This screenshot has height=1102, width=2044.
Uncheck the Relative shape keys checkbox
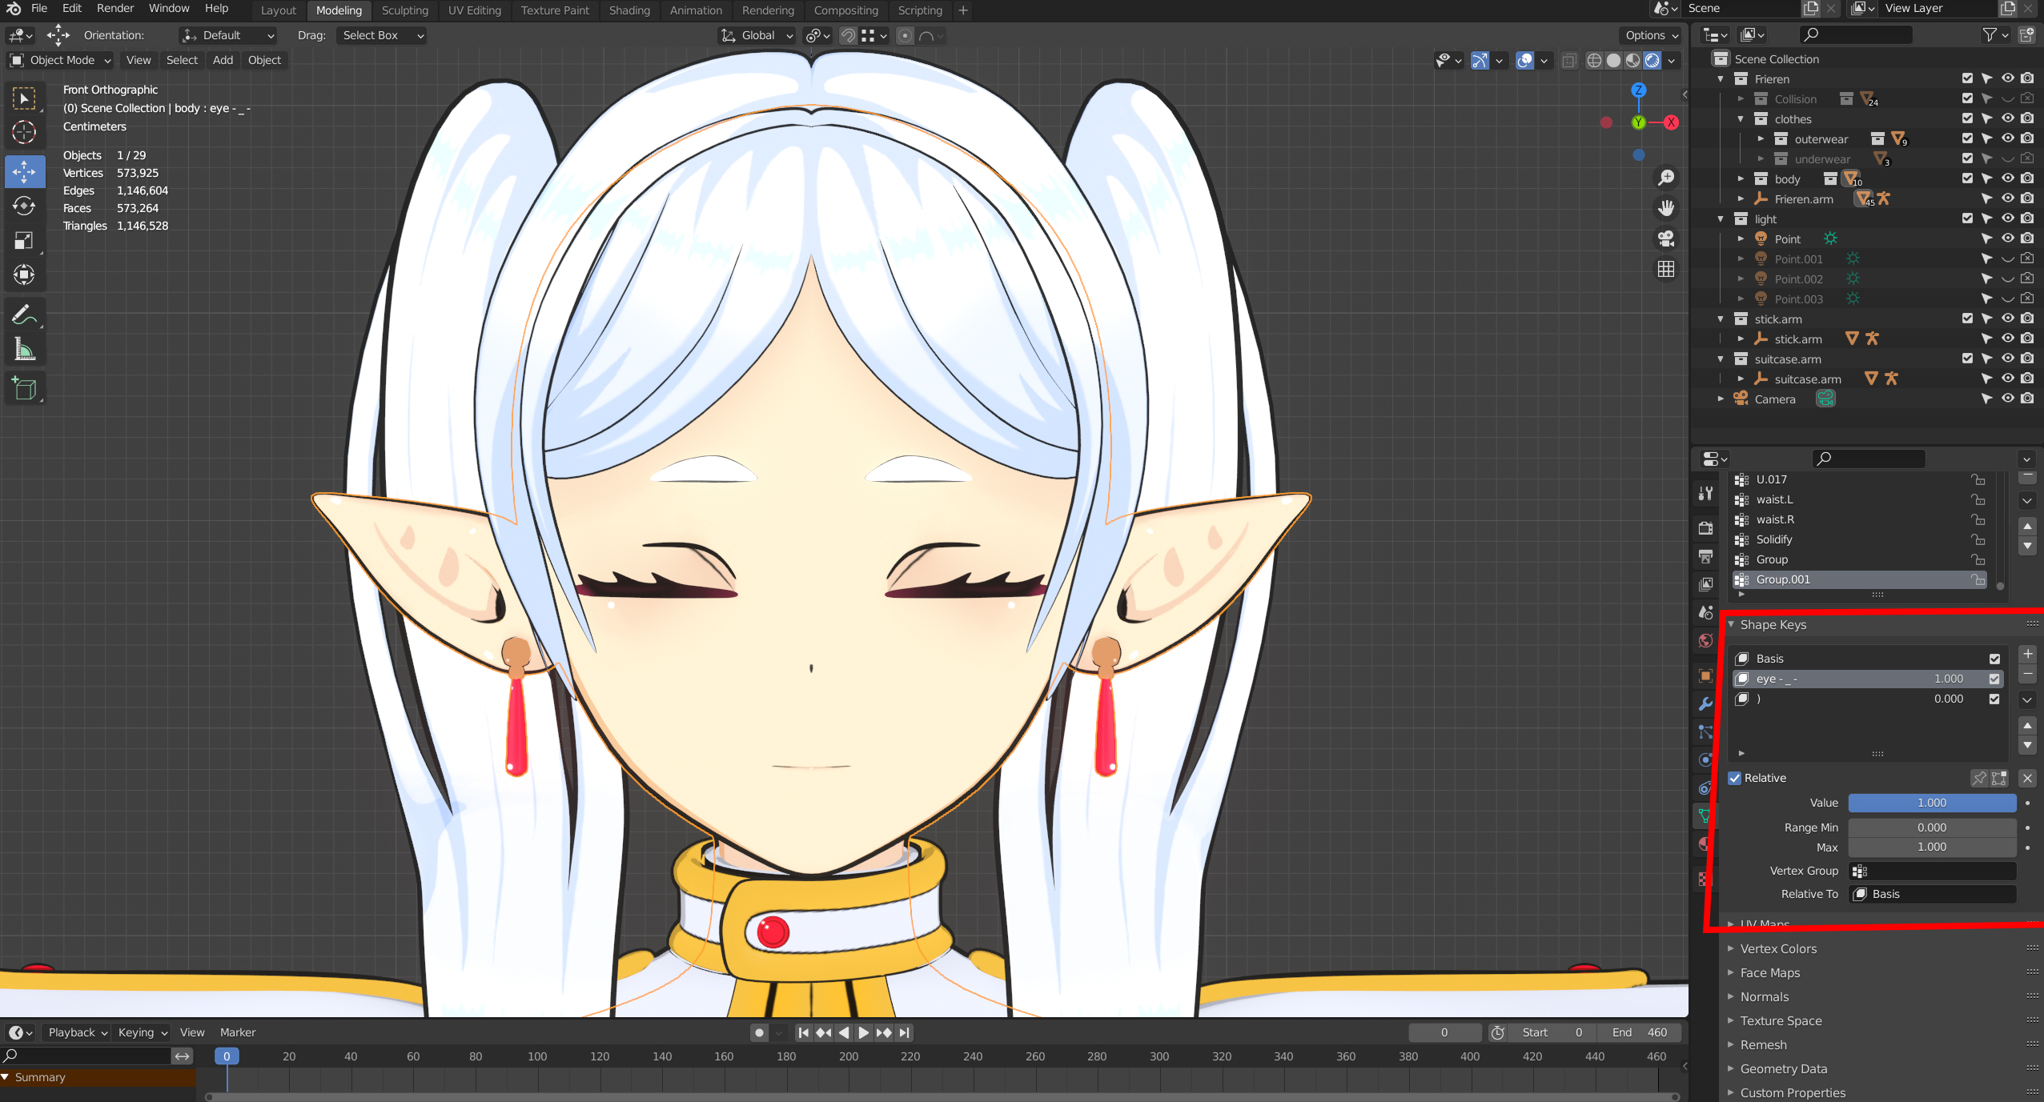pos(1735,778)
